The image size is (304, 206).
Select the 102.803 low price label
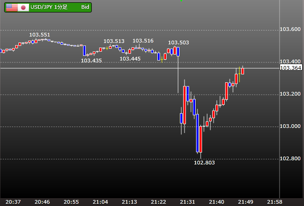[204, 163]
